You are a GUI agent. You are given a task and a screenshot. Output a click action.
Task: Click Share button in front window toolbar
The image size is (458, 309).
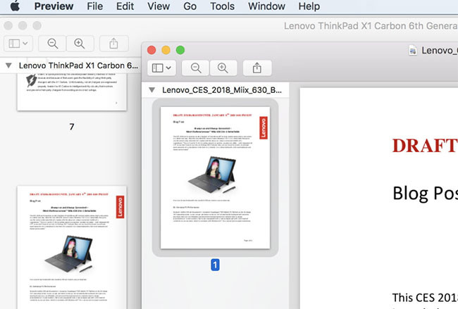(x=257, y=68)
